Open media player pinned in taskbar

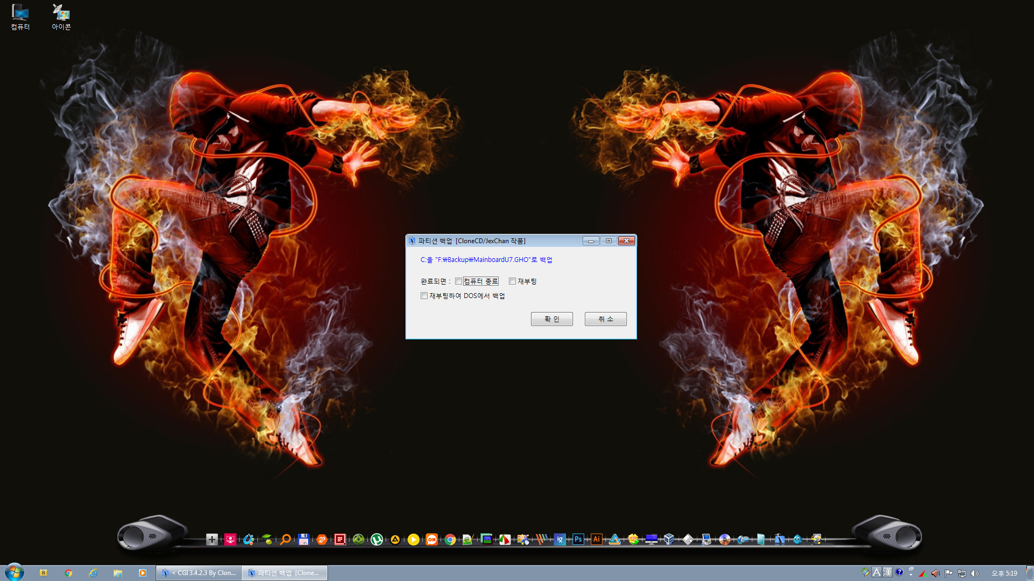point(143,573)
